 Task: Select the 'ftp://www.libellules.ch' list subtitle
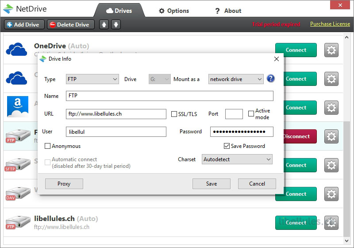click(x=62, y=227)
